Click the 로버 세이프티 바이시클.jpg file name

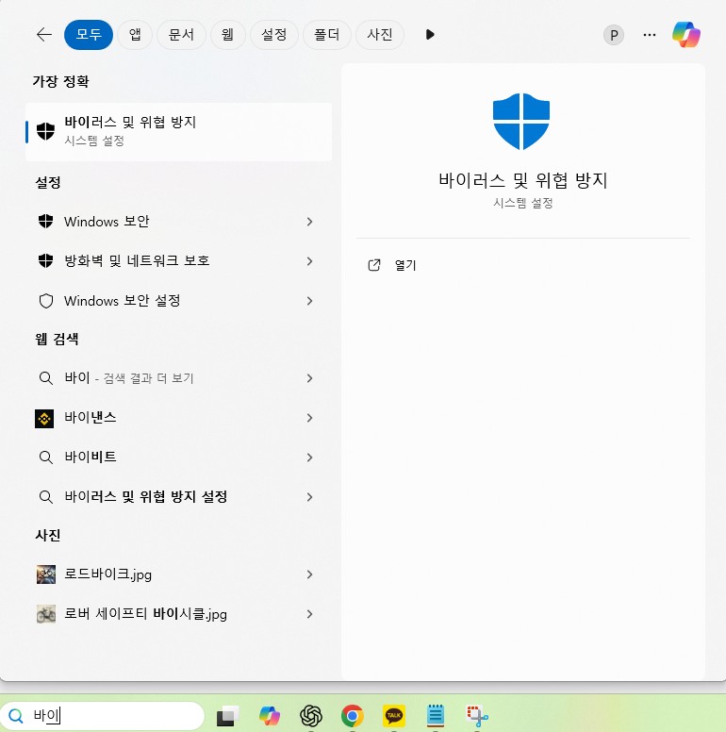click(145, 613)
